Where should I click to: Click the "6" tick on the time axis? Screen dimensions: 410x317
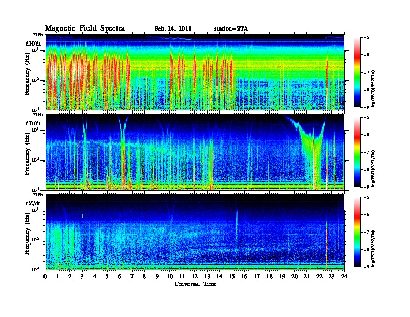pos(120,276)
